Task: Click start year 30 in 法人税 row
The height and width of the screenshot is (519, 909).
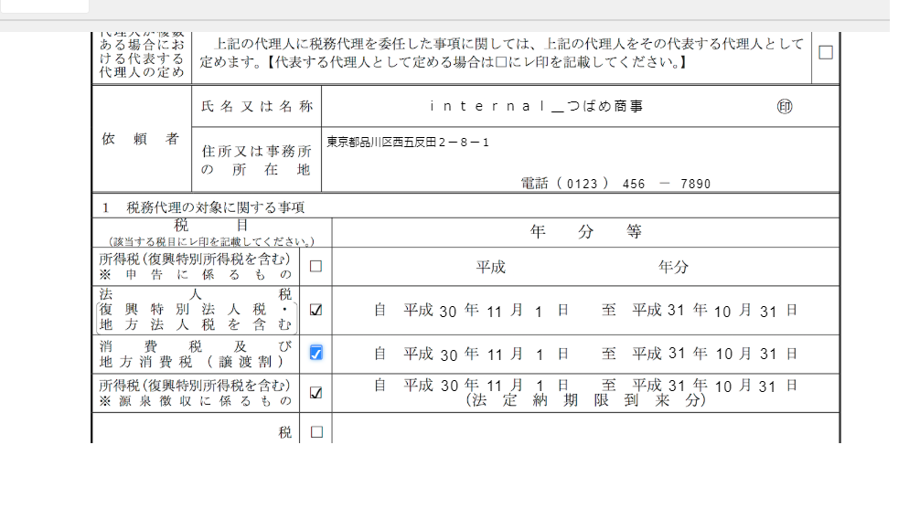Action: [447, 312]
